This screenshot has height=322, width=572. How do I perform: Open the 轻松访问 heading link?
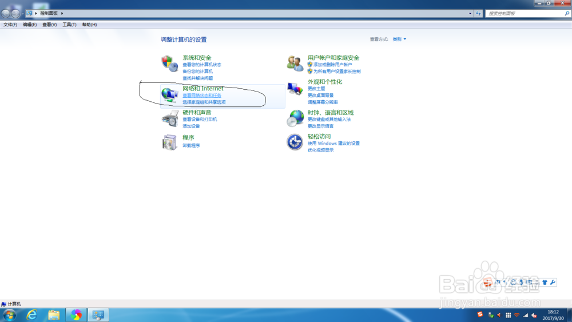319,136
